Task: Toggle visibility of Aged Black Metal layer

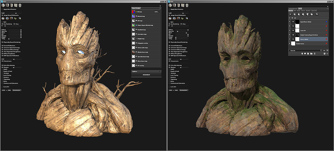Action: pyautogui.click(x=290, y=22)
